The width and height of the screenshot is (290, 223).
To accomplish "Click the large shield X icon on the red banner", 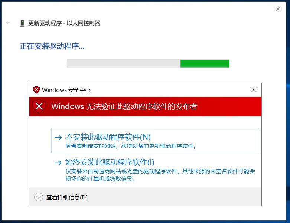I will [39, 106].
